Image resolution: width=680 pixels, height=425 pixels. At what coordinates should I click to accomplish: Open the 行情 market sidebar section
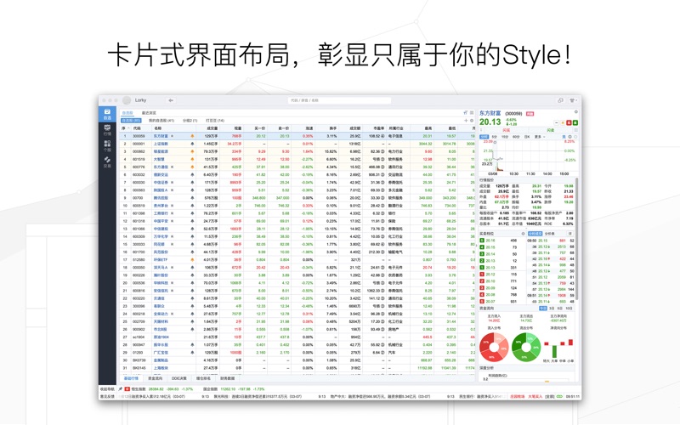click(x=107, y=130)
